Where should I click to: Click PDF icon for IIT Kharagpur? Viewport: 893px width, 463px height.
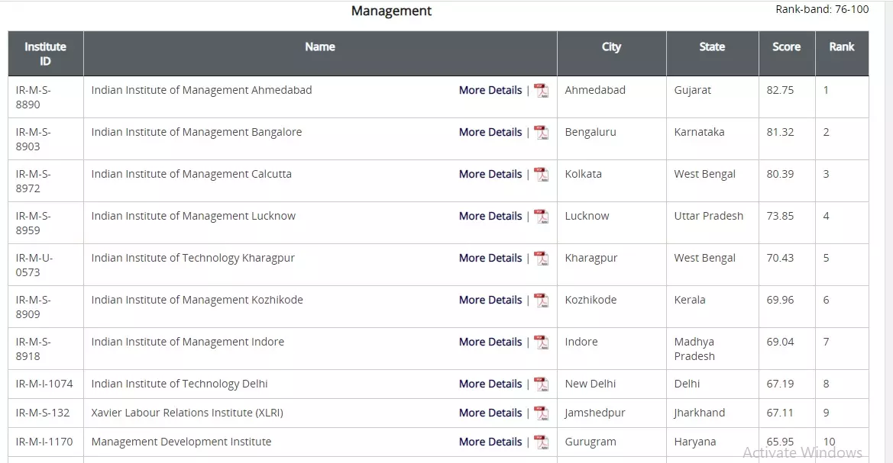click(541, 259)
